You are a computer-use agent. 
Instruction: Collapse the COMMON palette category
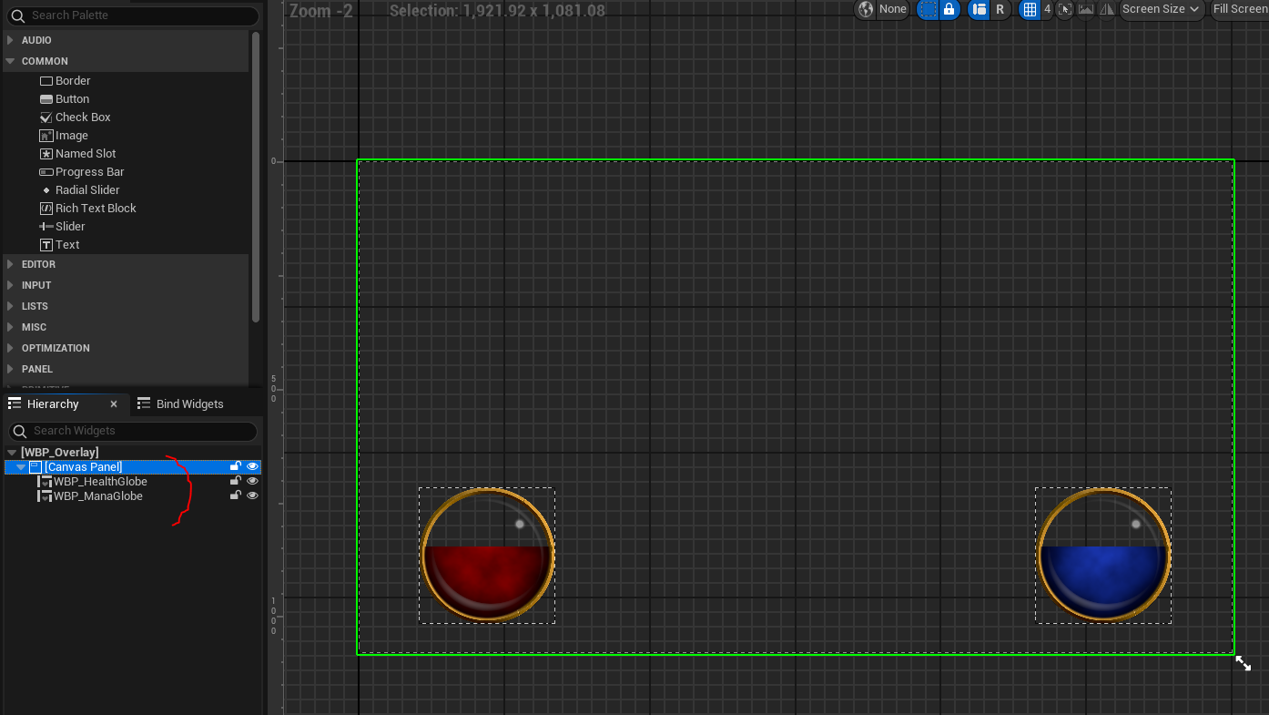coord(10,61)
